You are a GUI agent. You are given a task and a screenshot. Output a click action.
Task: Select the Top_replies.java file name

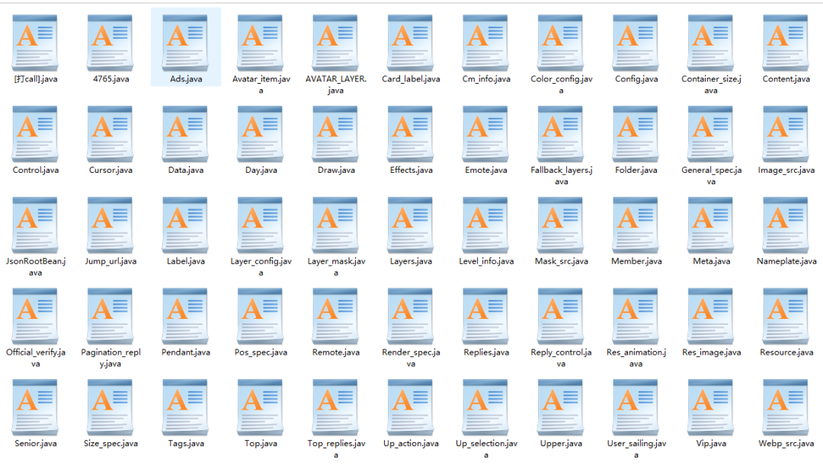click(336, 449)
